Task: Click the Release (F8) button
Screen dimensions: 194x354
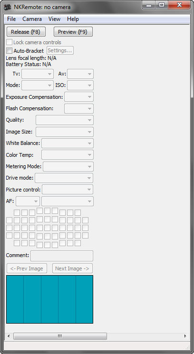Action: [26, 32]
